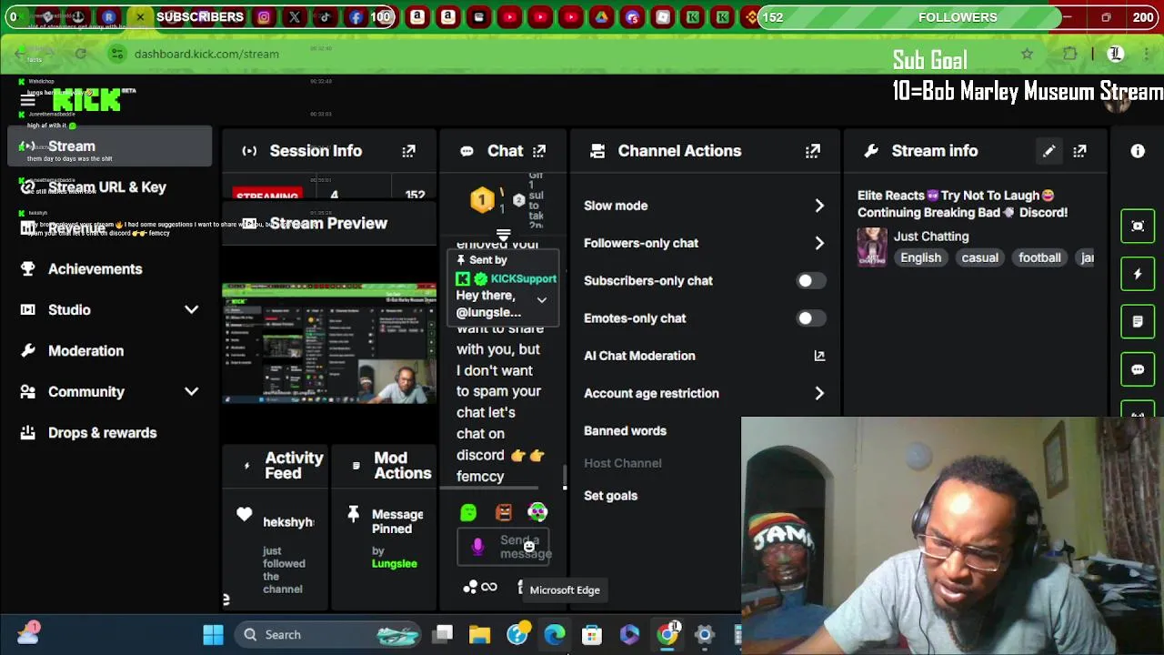Viewport: 1164px width, 655px height.
Task: Click the Lungslee username in Mod Actions
Action: [394, 564]
